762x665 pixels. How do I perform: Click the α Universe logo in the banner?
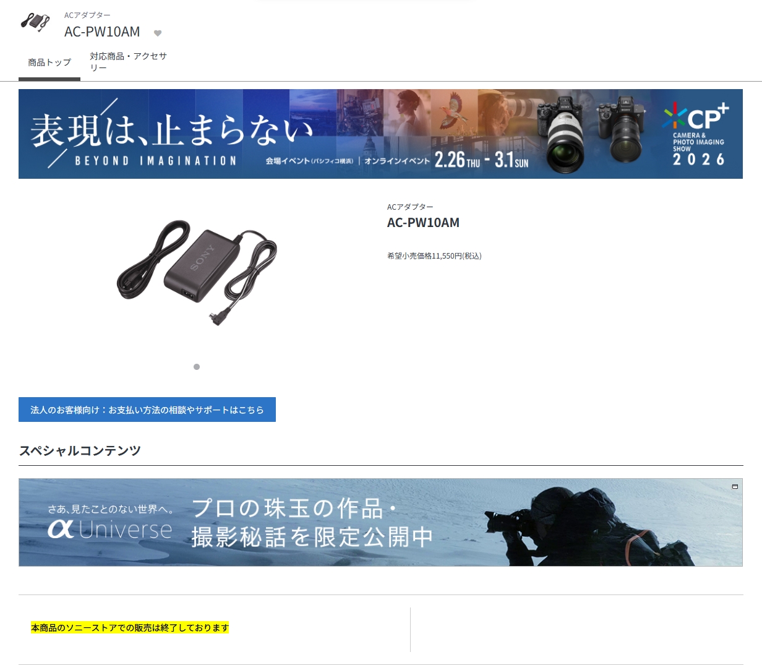110,529
